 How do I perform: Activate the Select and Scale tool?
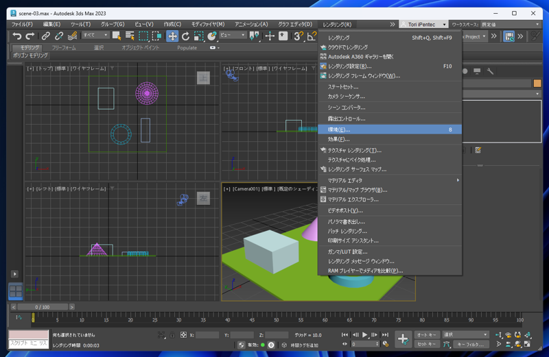point(199,36)
